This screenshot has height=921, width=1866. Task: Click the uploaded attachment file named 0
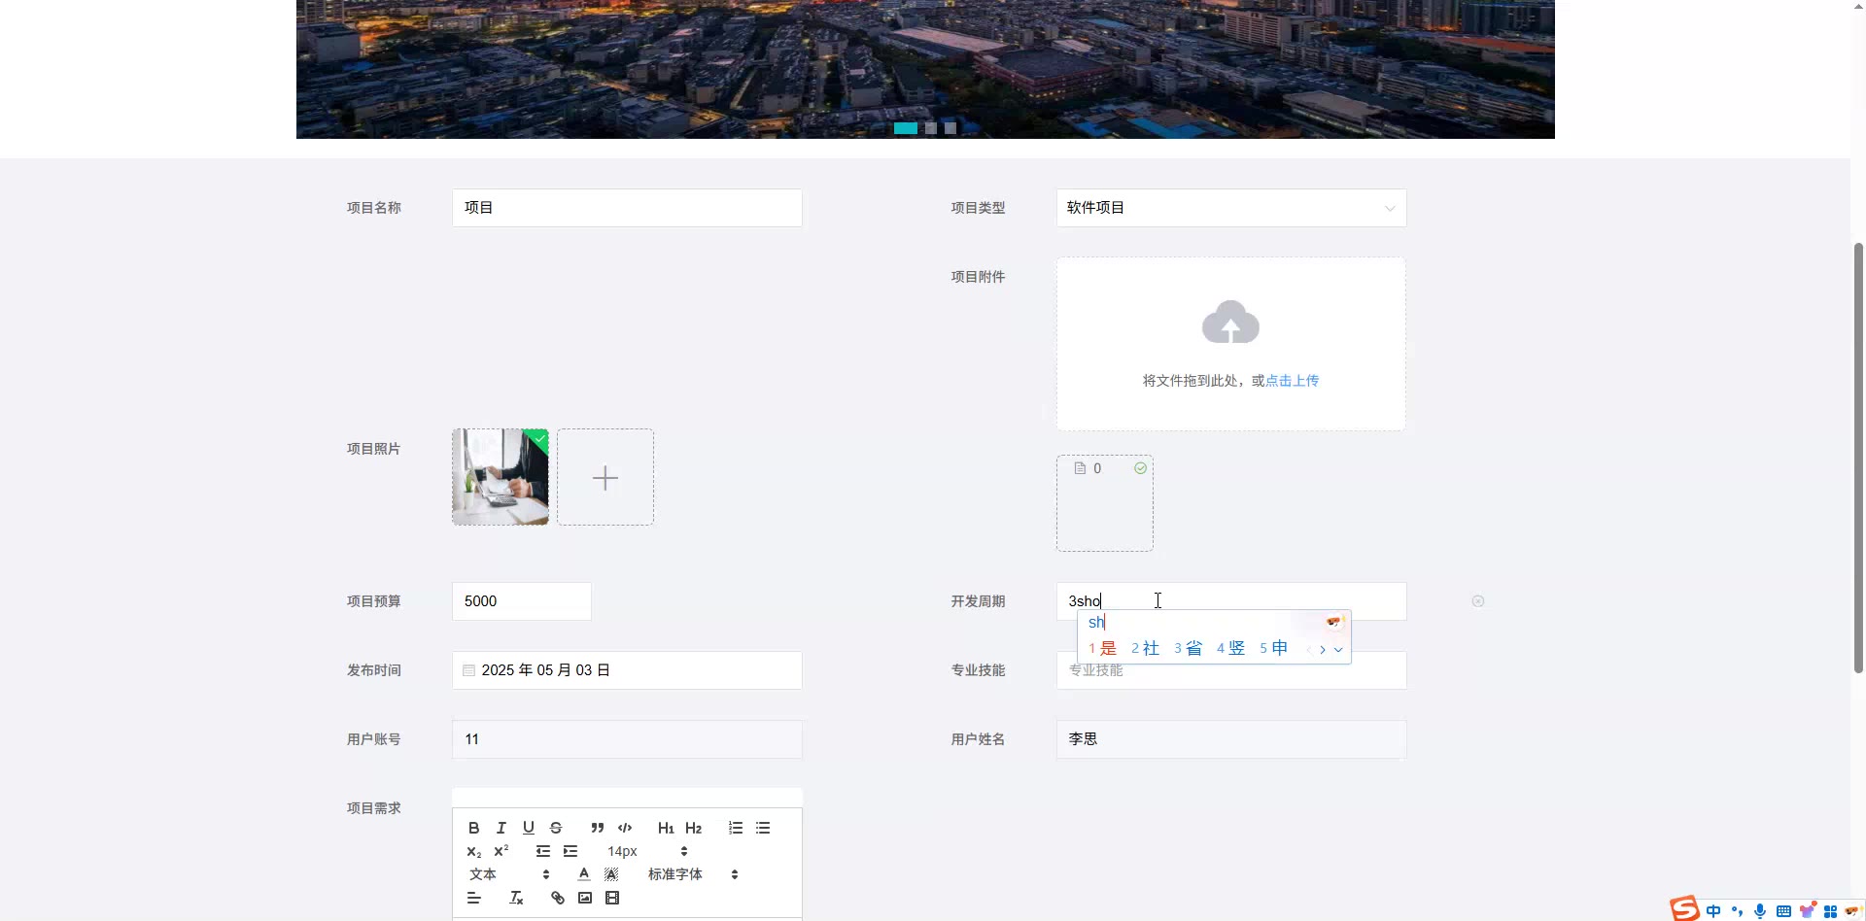pos(1104,503)
